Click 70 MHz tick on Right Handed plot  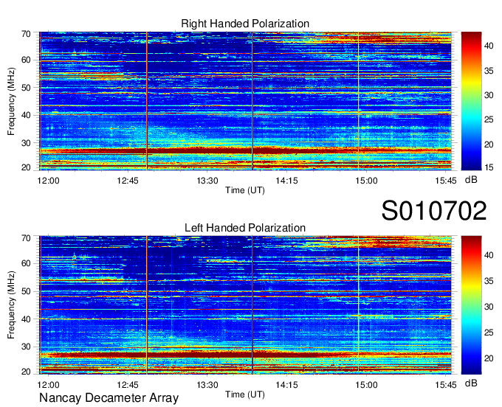pyautogui.click(x=26, y=34)
